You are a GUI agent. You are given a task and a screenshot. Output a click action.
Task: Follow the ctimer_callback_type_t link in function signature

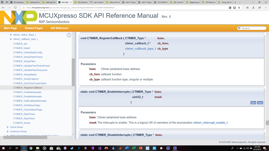[140, 49]
